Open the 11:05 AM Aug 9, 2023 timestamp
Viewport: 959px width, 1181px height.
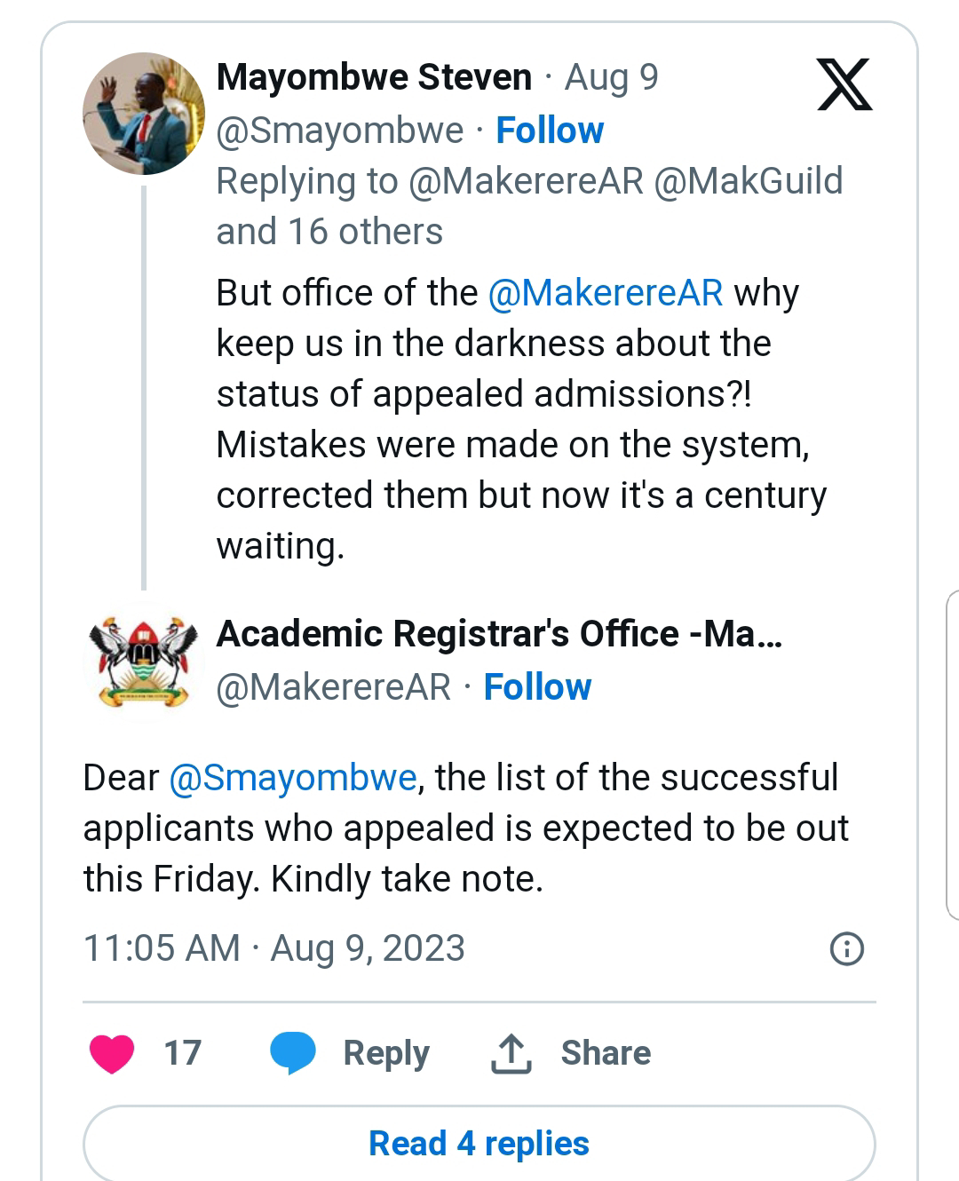tap(273, 948)
